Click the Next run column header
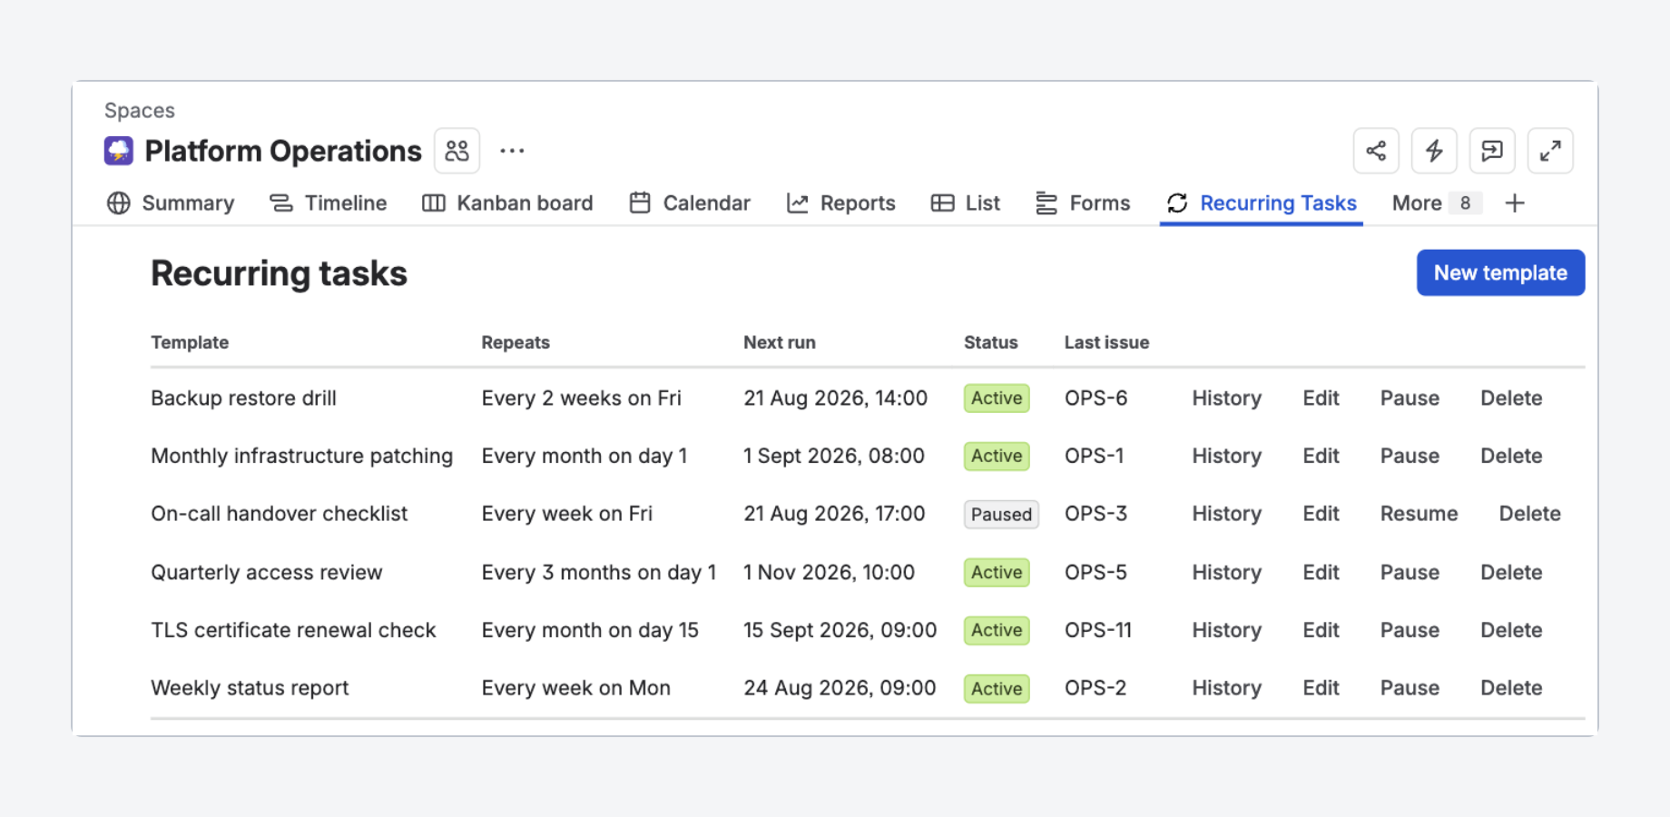This screenshot has width=1670, height=817. pyautogui.click(x=780, y=342)
